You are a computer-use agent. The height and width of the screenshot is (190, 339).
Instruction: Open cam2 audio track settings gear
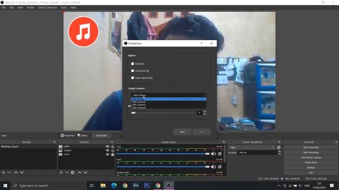pyautogui.click(x=220, y=167)
